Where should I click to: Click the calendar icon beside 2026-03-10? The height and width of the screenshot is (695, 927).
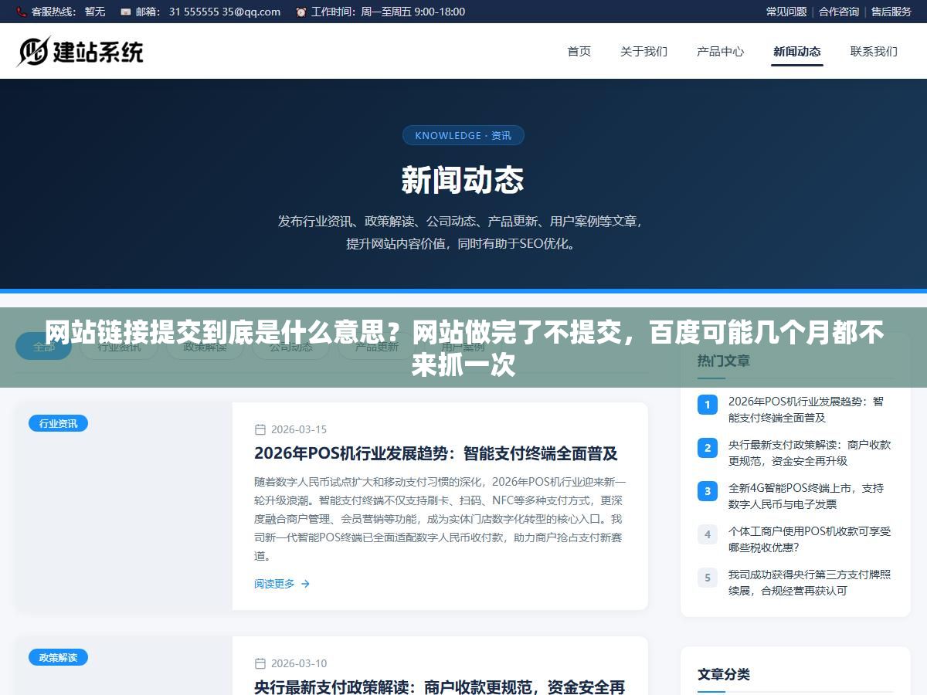tap(260, 663)
